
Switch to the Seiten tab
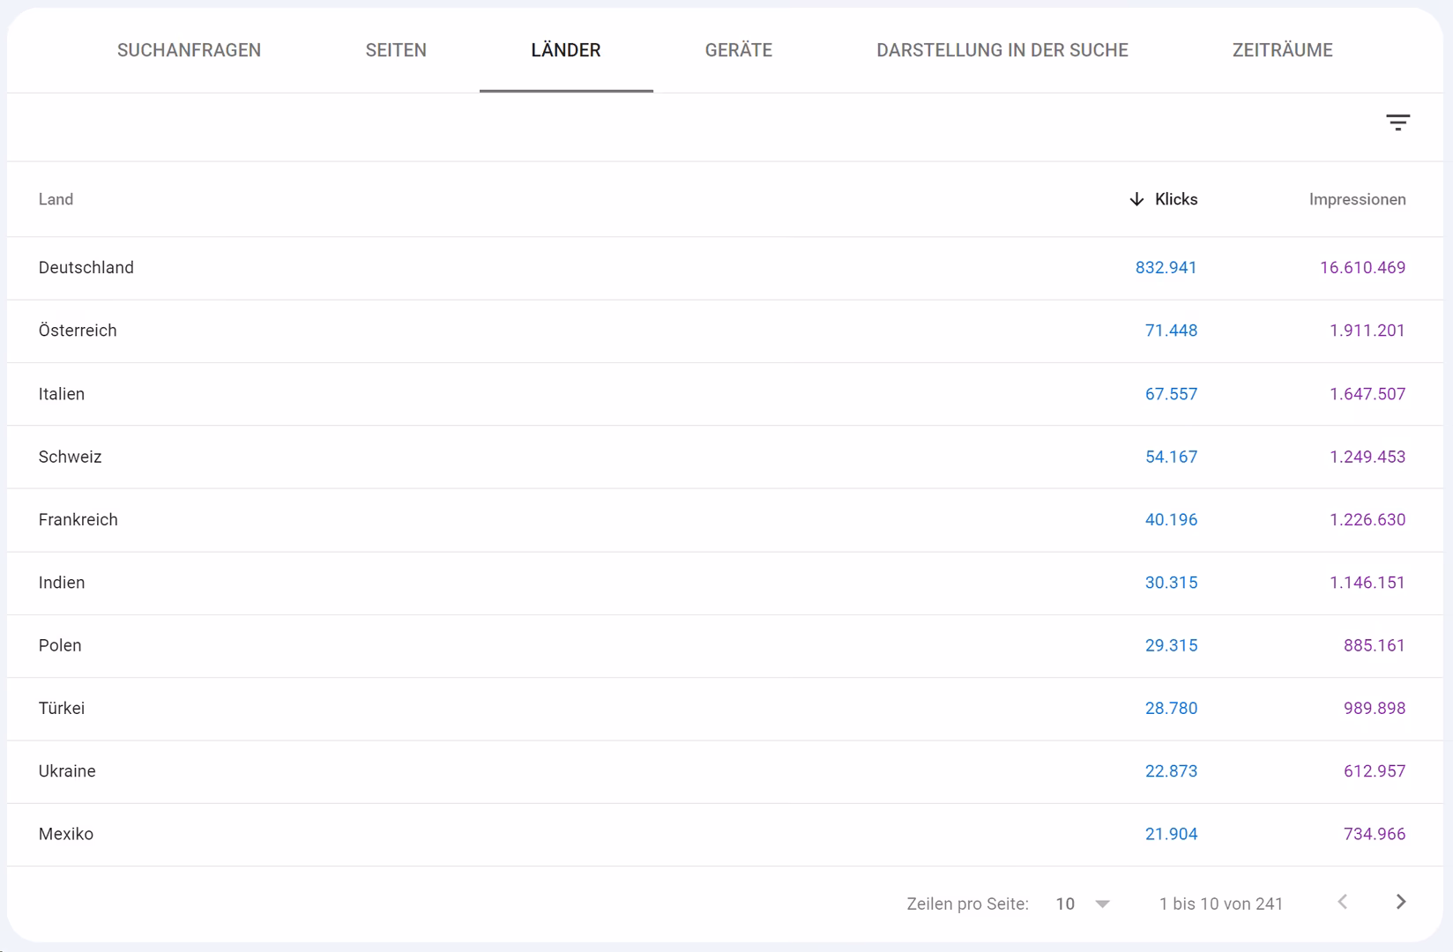tap(396, 50)
